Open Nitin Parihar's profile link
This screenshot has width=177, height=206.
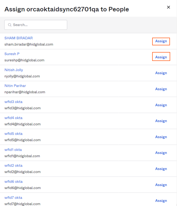point(15,86)
